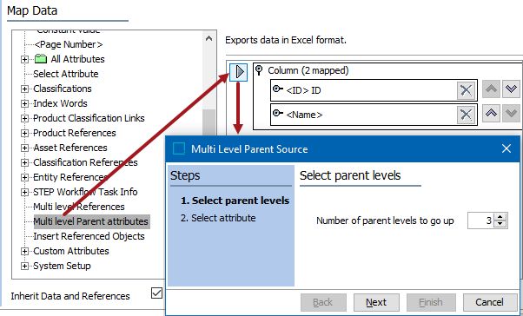523x316 pixels.
Task: Expand the System Setup node
Action: click(24, 266)
